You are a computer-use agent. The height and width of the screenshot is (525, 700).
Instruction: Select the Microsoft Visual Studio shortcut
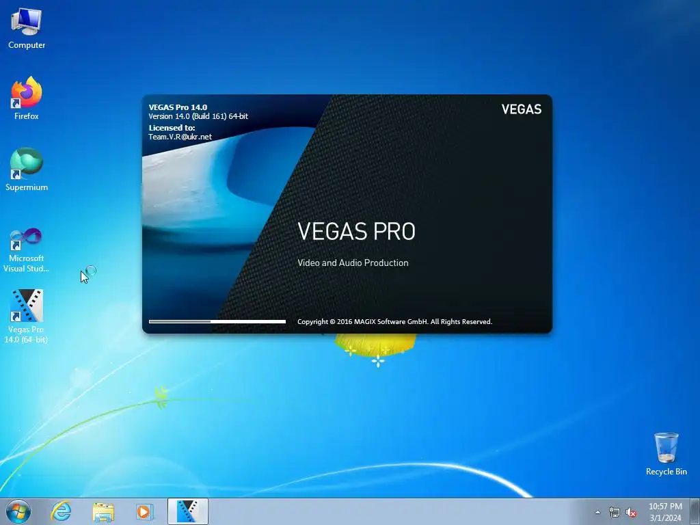[27, 250]
